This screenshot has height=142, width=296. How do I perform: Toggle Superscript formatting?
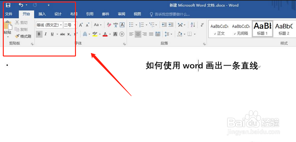76,34
